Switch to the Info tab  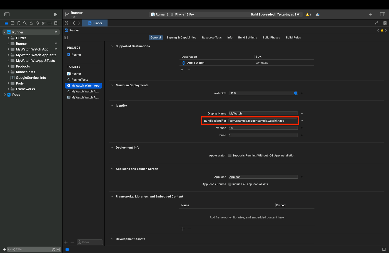(230, 38)
